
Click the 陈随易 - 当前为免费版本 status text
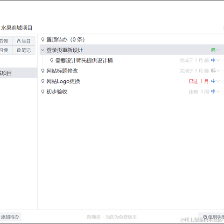pyautogui.click(x=112, y=217)
